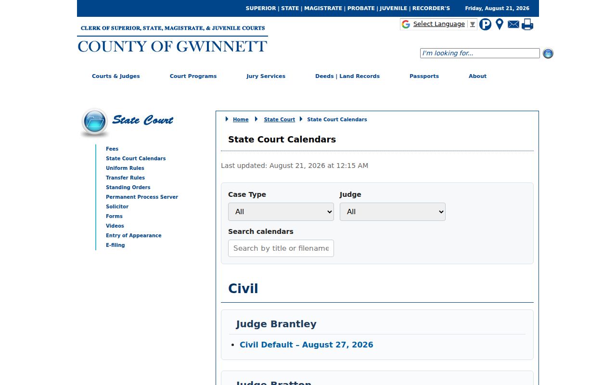Click the County of Gwinnett logo

[172, 39]
